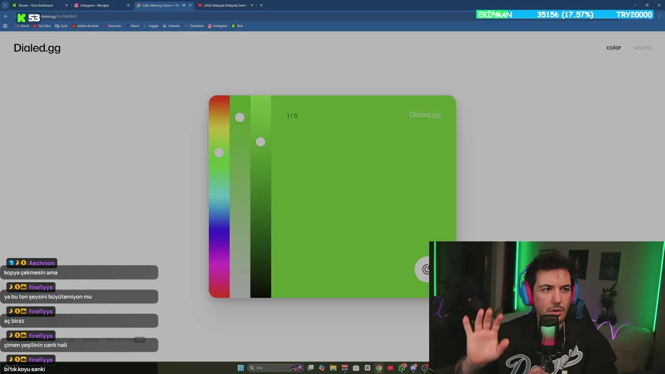Open the browser apps grid icon
Screen dimensions: 665x374
pyautogui.click(x=6, y=26)
